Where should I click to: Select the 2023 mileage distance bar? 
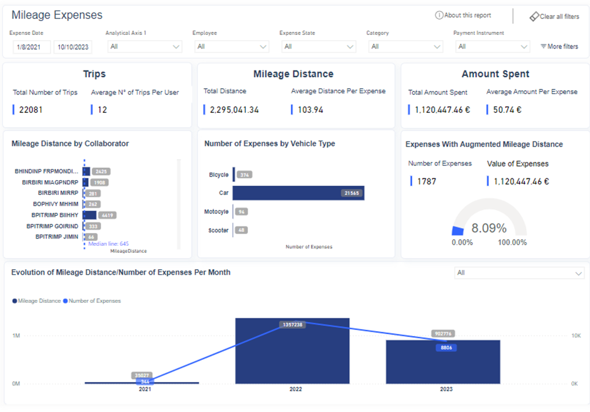[x=443, y=363]
